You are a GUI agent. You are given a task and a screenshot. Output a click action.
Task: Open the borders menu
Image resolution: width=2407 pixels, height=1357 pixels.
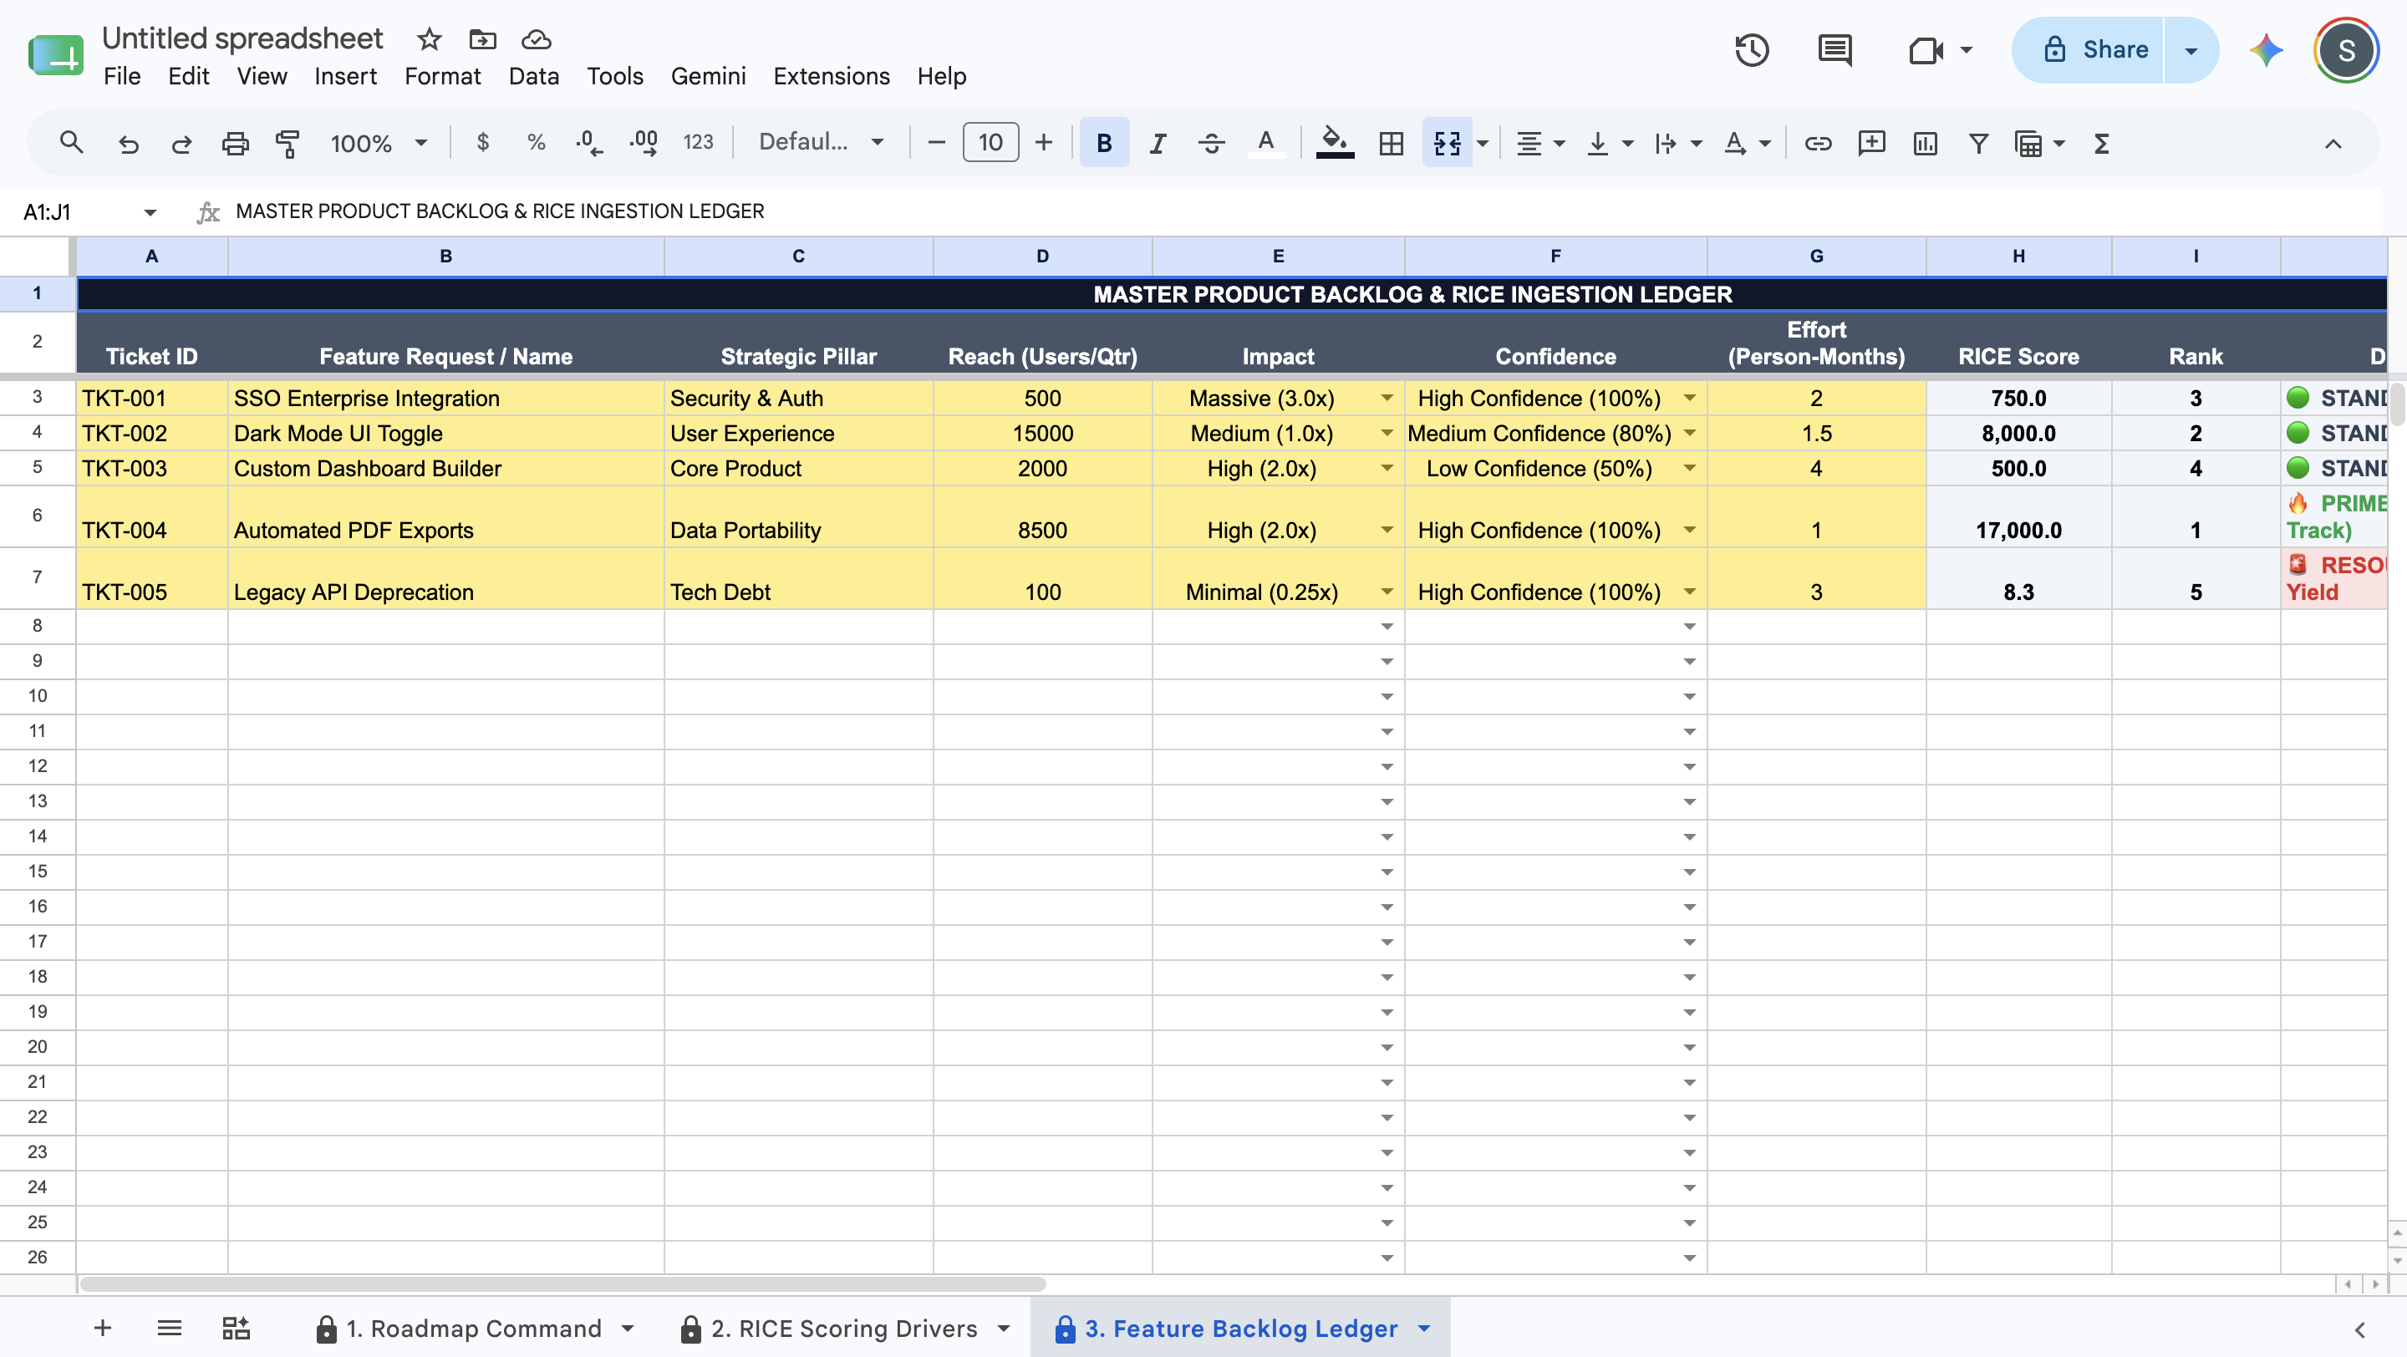[1391, 143]
